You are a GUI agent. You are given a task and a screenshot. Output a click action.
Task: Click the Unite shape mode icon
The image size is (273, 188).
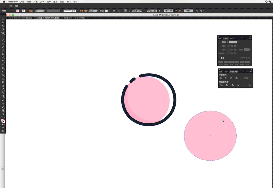(221, 78)
